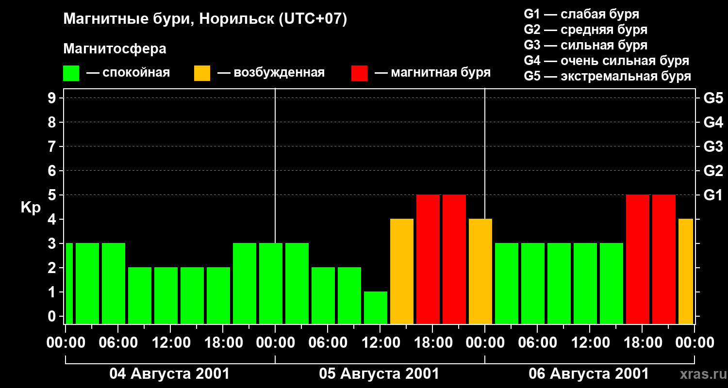Click the '06:00' time label under 06 Августа
The width and height of the screenshot is (728, 388).
538,342
